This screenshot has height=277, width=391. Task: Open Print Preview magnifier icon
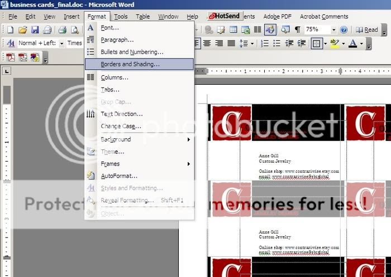tap(74, 30)
